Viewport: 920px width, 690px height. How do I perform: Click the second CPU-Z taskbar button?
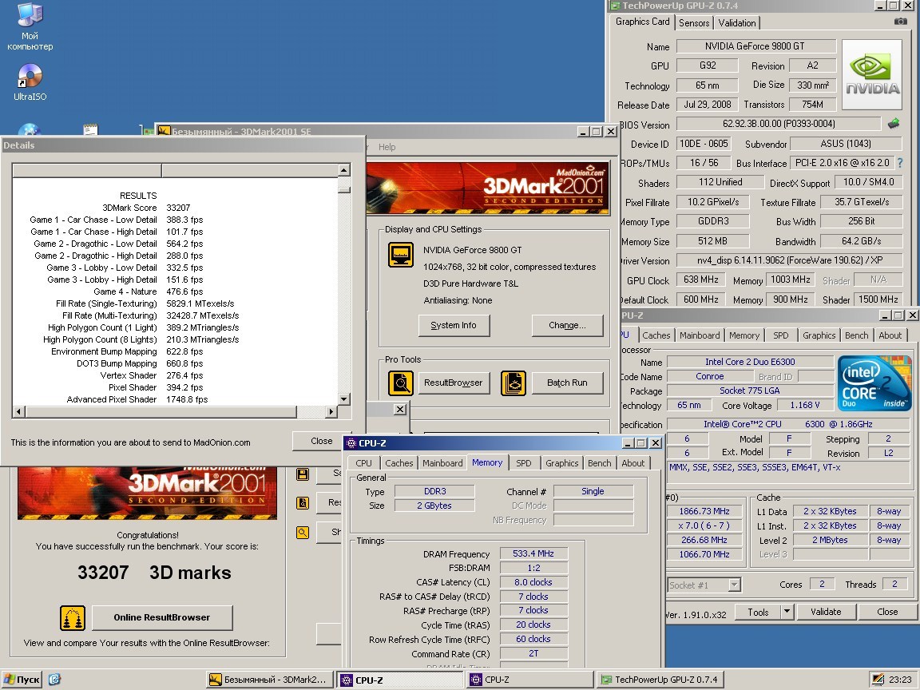coord(530,680)
